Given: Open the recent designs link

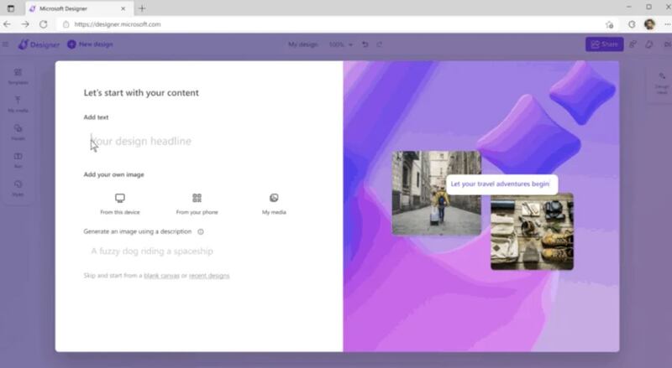Looking at the screenshot, I should 209,276.
